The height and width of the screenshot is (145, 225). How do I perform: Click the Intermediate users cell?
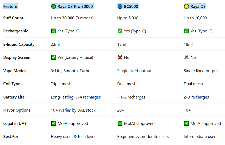point(201,136)
